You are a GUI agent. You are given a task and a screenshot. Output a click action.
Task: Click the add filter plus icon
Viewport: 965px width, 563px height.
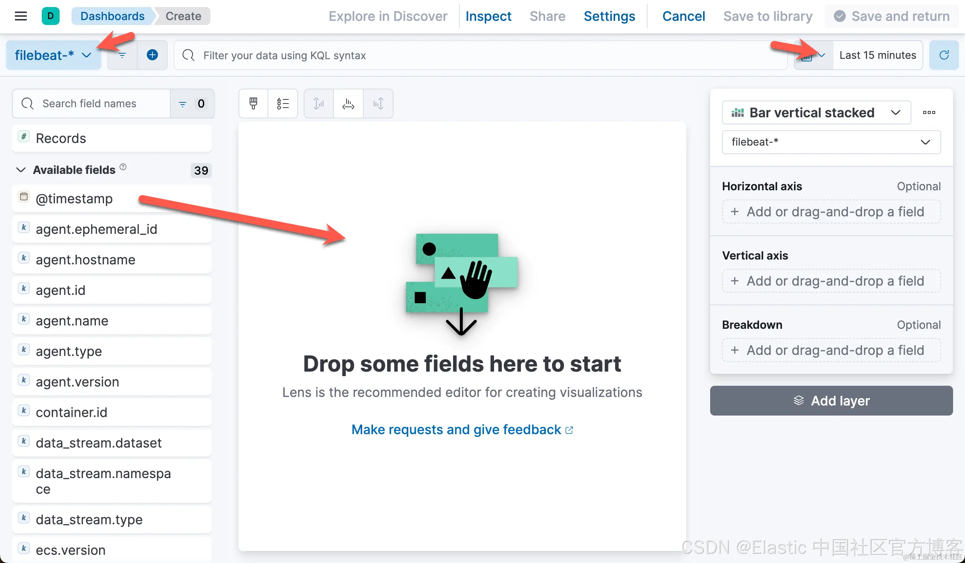[152, 55]
